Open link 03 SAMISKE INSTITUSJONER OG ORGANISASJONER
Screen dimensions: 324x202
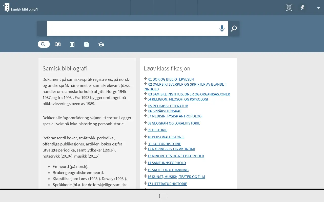coord(189,94)
